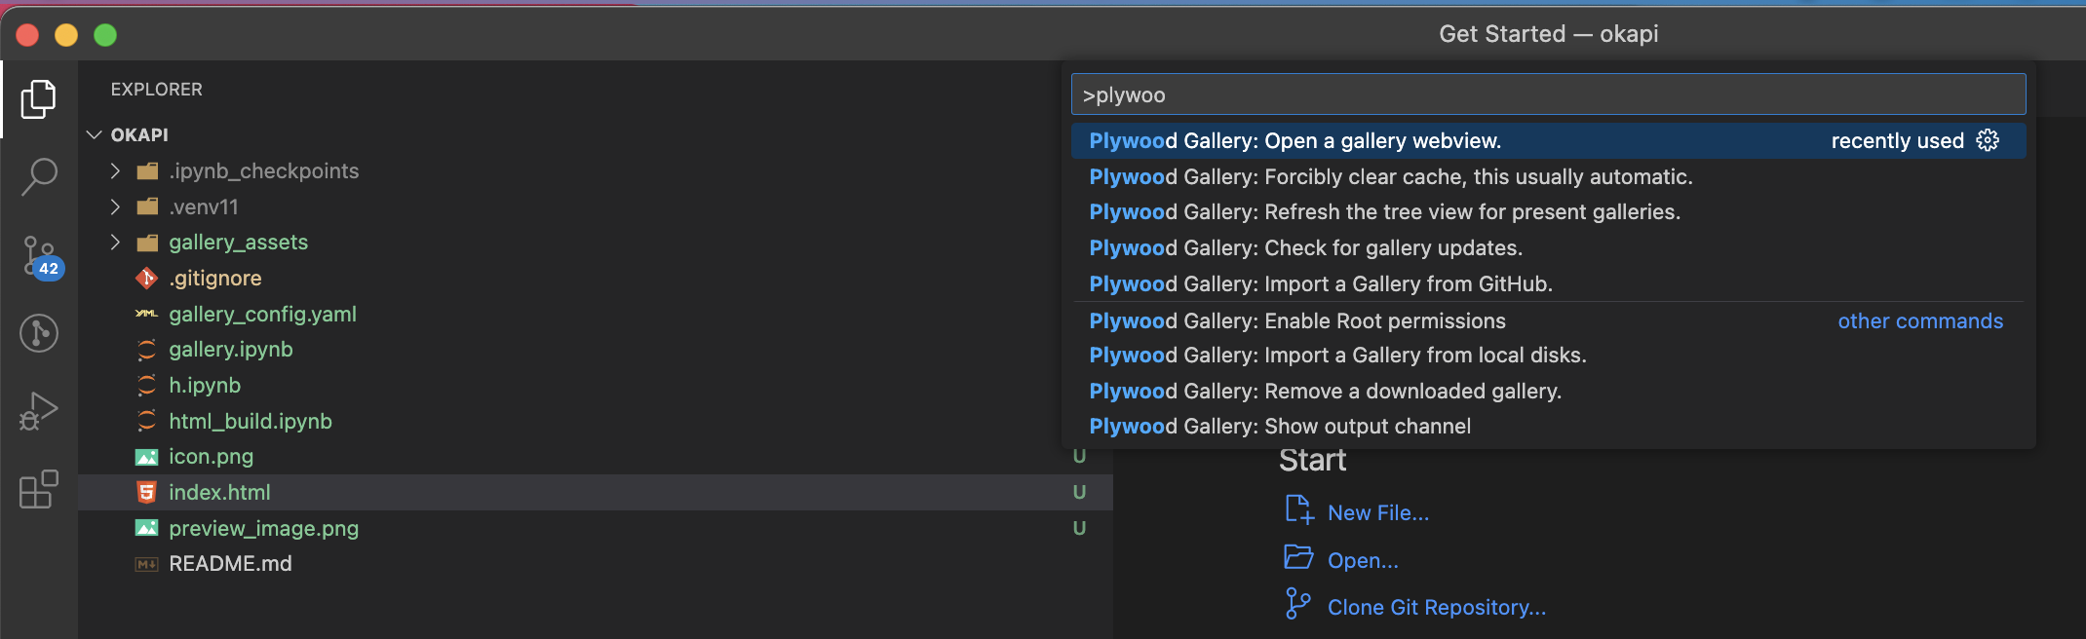Screen dimensions: 2086x639
Task: Click the command palette input field
Action: pyautogui.click(x=1548, y=94)
